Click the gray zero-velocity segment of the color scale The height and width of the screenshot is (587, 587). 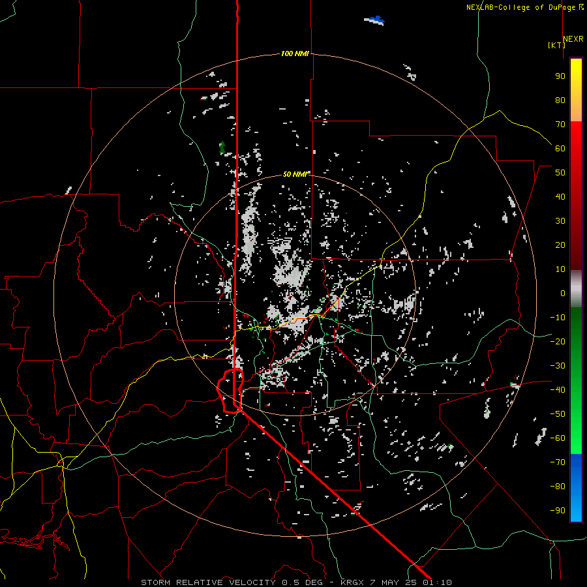(576, 289)
